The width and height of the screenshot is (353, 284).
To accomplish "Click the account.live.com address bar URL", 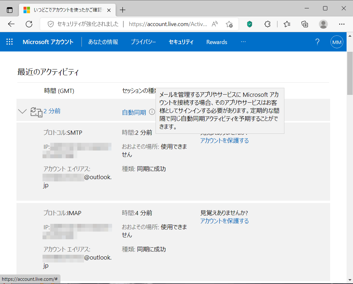I will pos(168,24).
